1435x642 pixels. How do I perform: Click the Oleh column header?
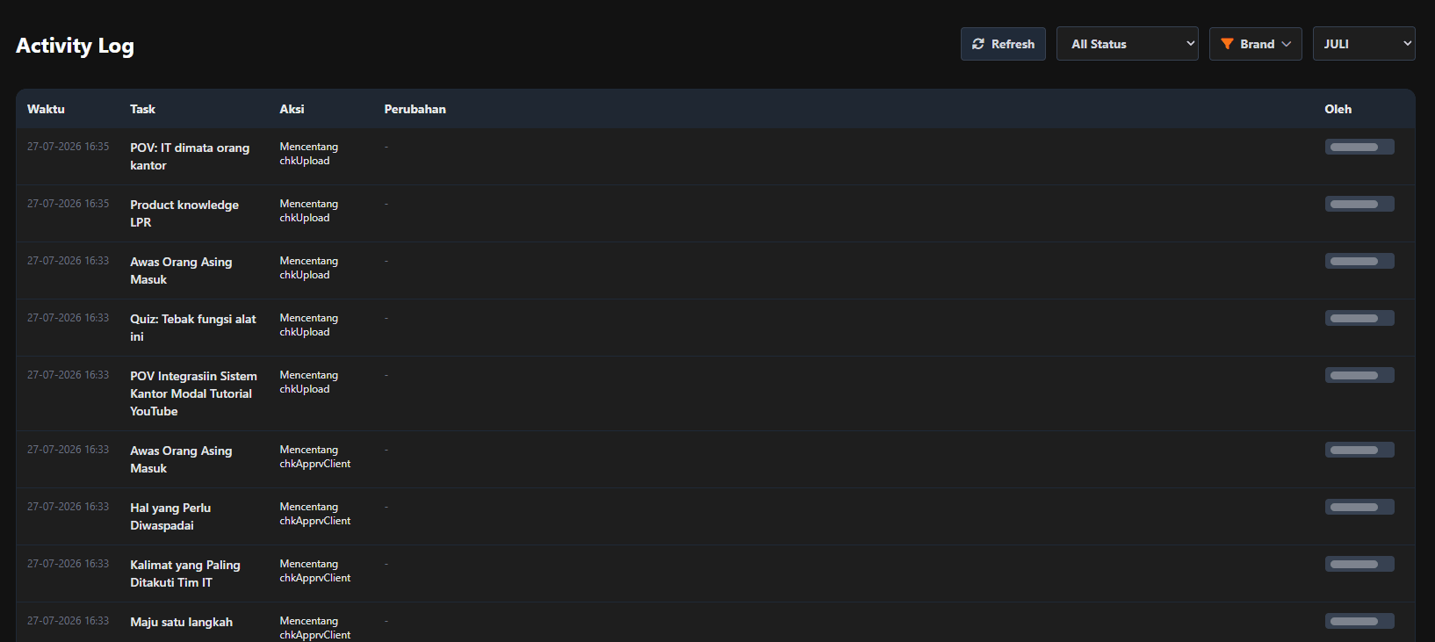(1338, 109)
